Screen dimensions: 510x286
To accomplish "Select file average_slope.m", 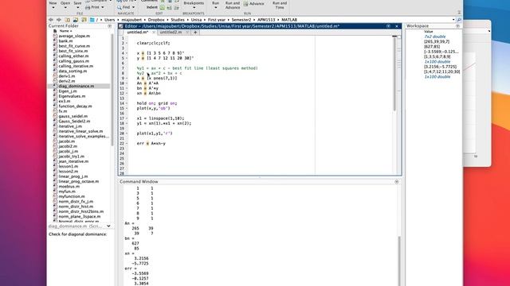I will point(74,36).
